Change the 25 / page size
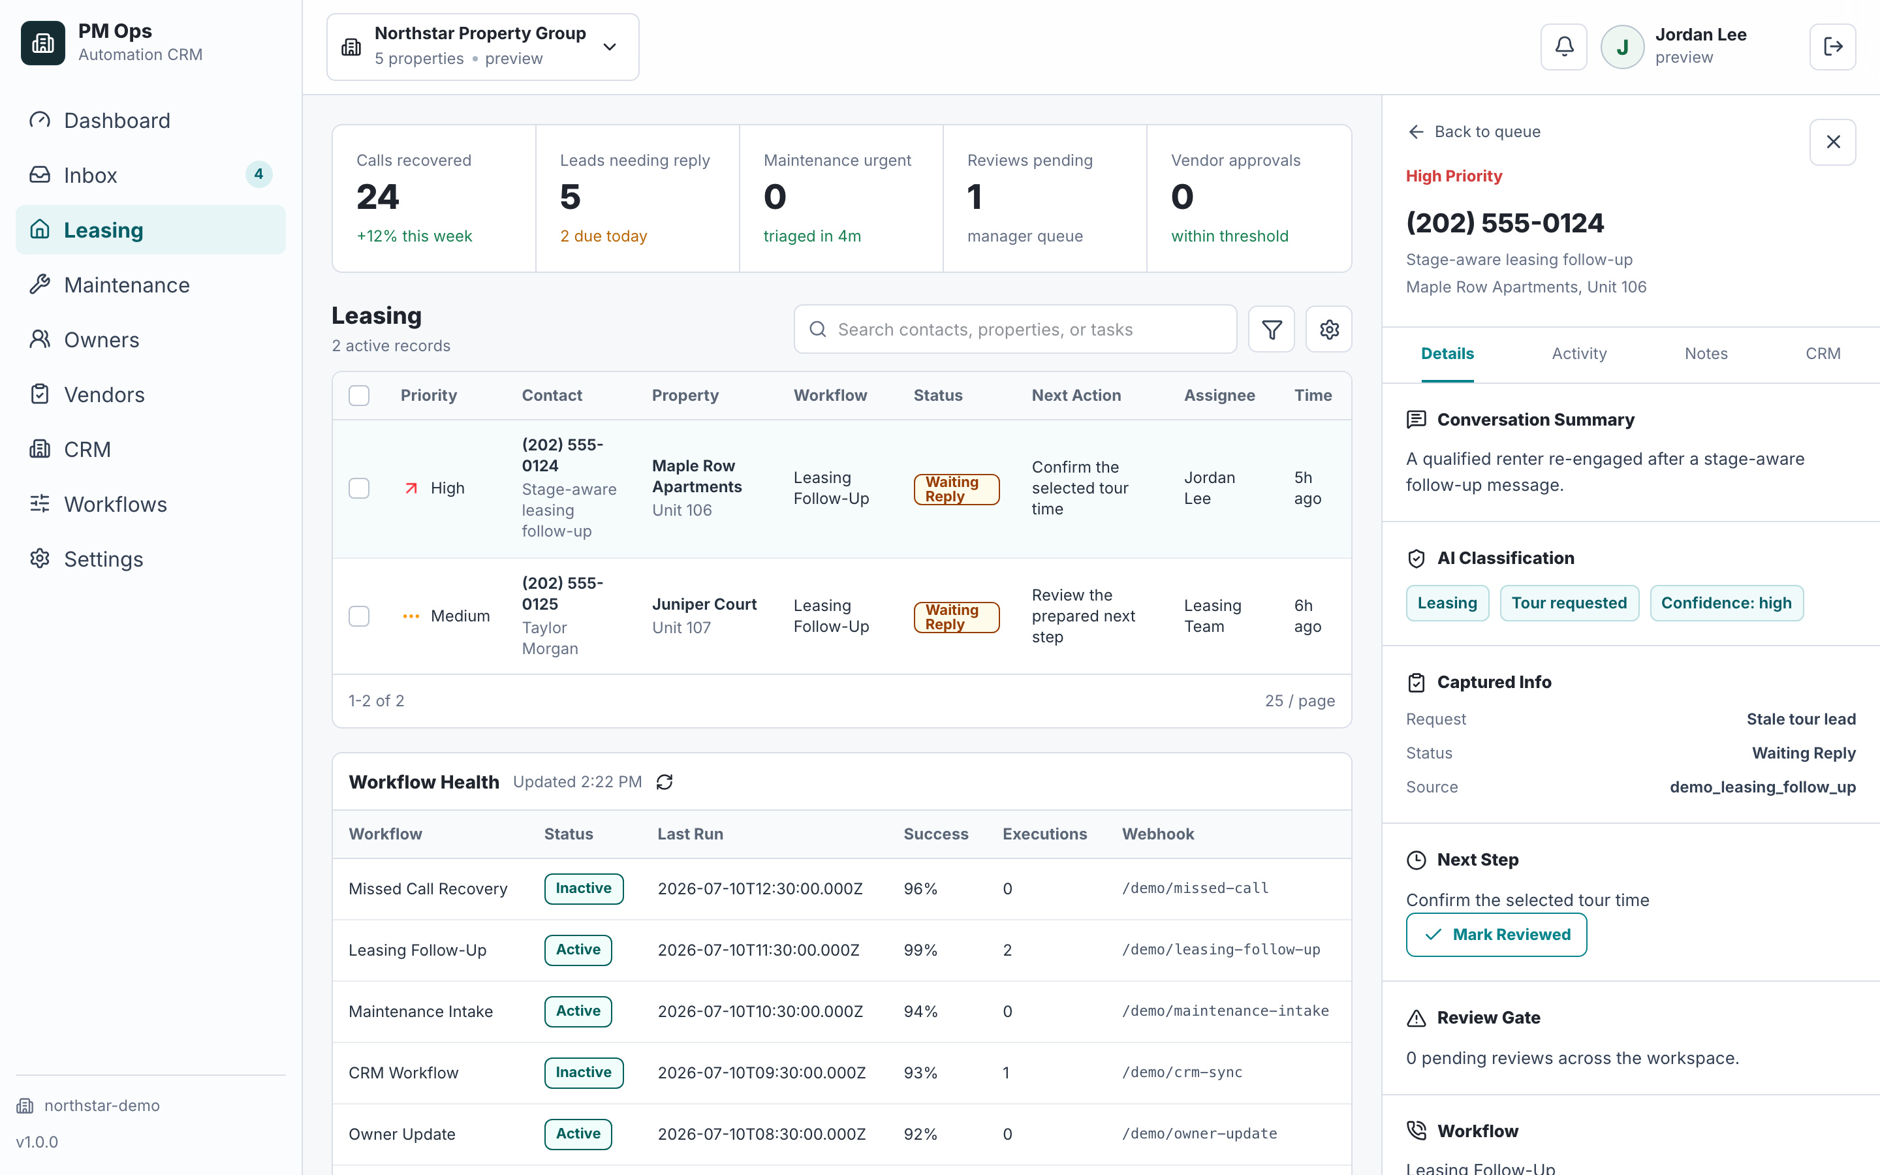Viewport: 1880px width, 1175px height. click(x=1300, y=701)
